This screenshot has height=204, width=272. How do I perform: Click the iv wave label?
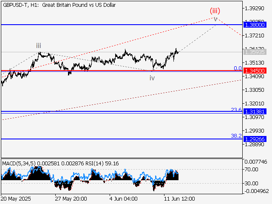(152, 78)
